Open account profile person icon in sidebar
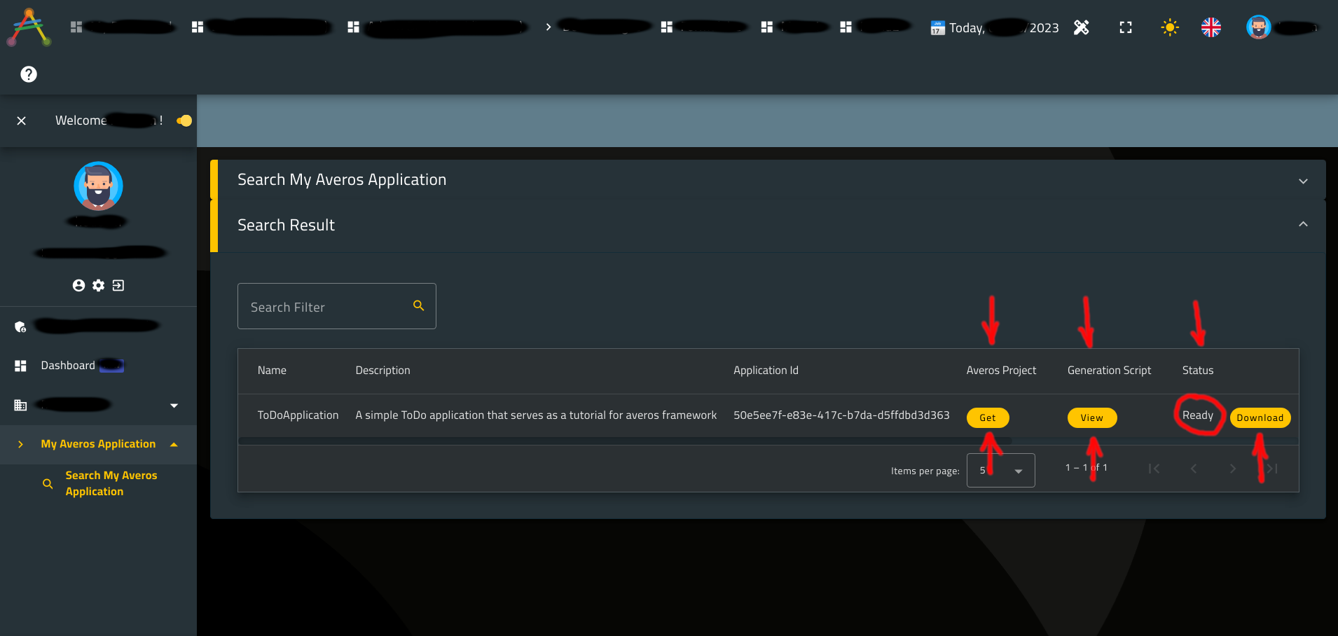The height and width of the screenshot is (636, 1338). click(x=78, y=285)
